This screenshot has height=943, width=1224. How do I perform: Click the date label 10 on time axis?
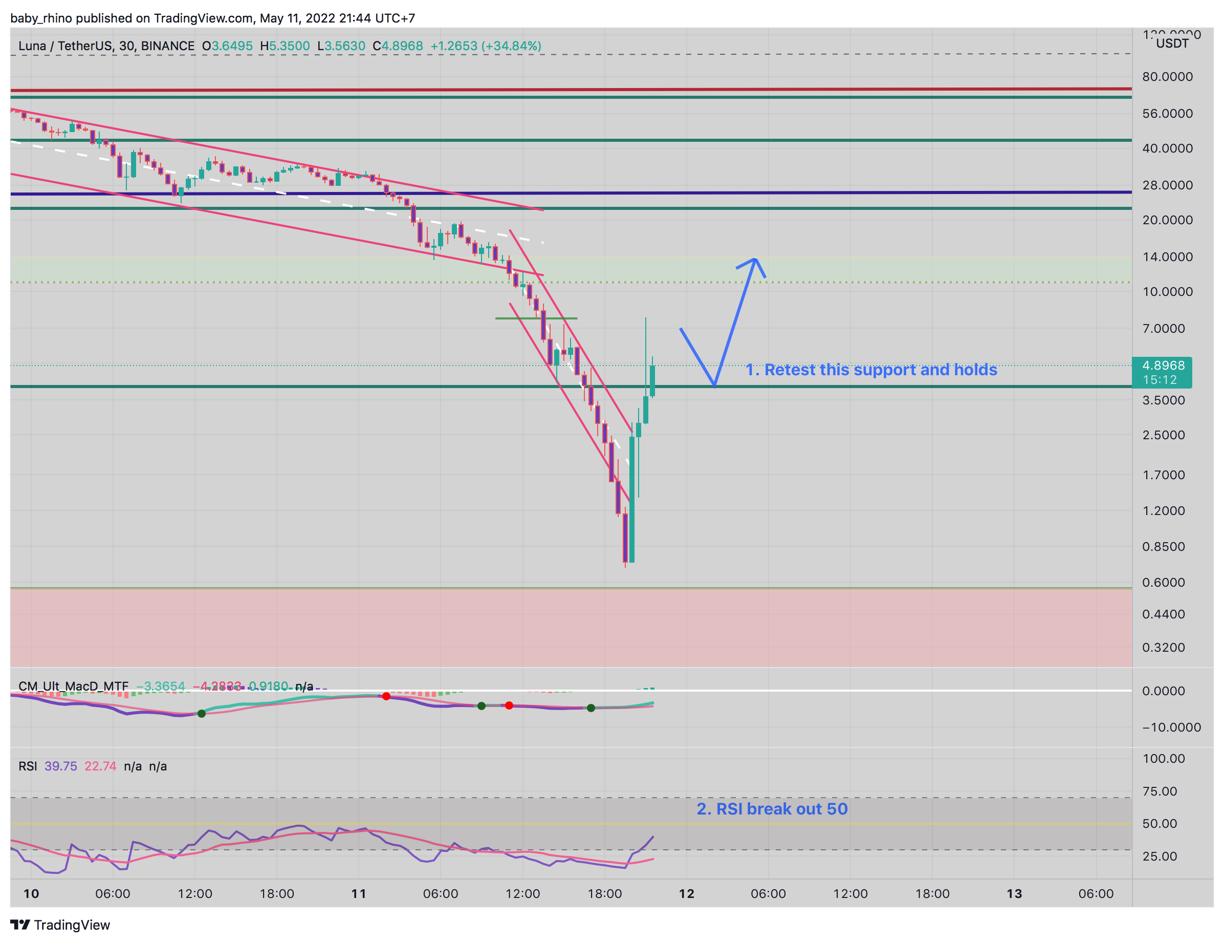pos(31,894)
